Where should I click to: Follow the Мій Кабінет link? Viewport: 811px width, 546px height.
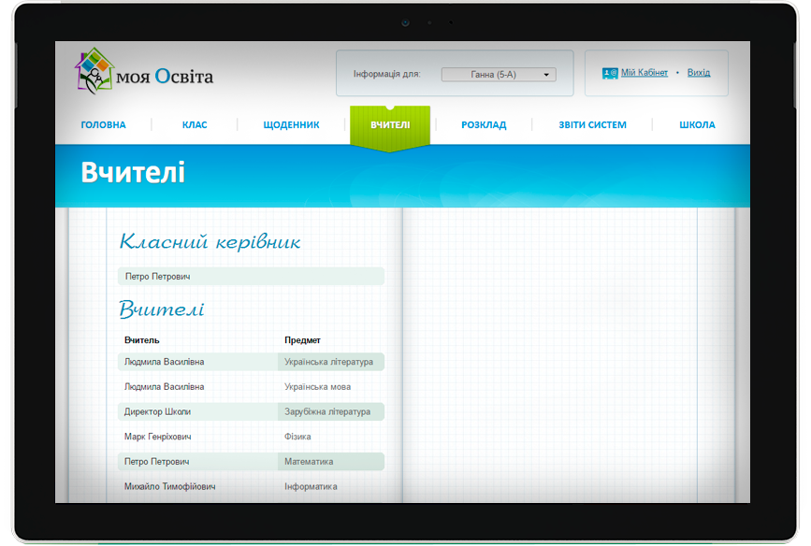tap(644, 73)
